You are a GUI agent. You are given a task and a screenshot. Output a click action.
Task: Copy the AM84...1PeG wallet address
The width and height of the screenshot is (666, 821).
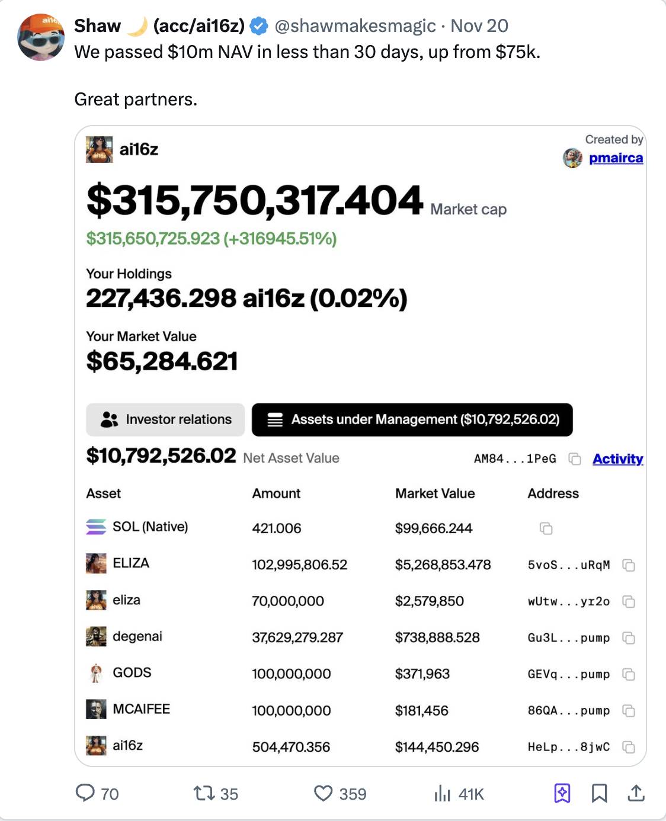coord(574,459)
